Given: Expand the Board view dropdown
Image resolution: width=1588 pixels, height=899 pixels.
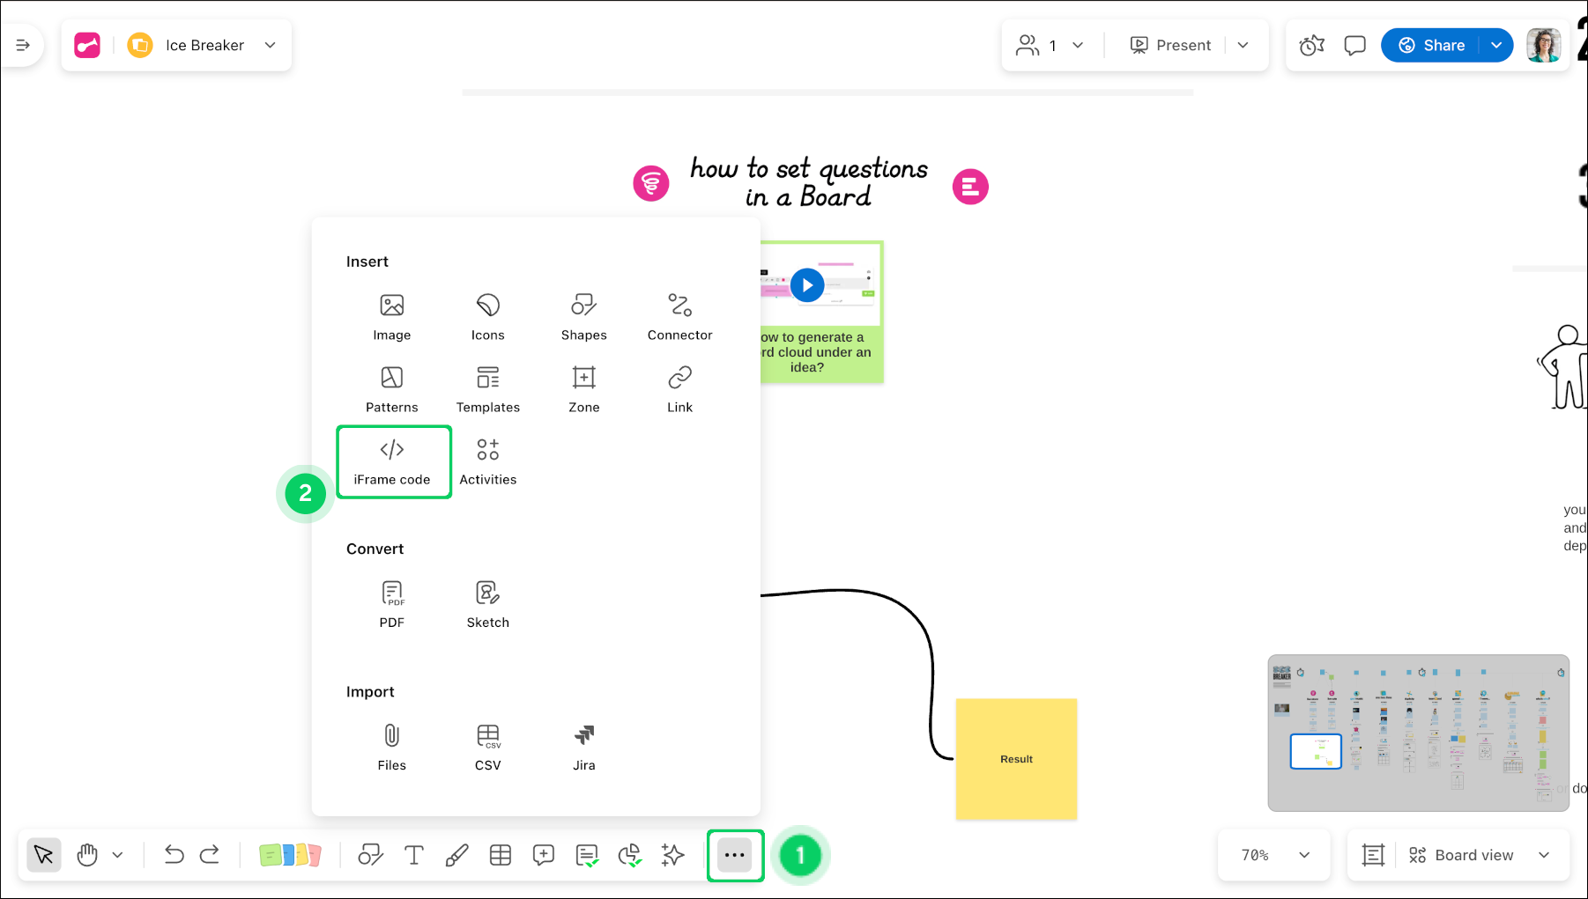Looking at the screenshot, I should 1544,855.
